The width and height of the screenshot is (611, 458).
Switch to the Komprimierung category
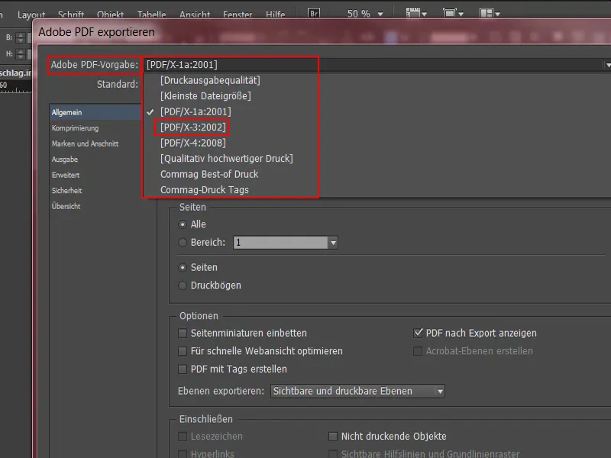[75, 128]
